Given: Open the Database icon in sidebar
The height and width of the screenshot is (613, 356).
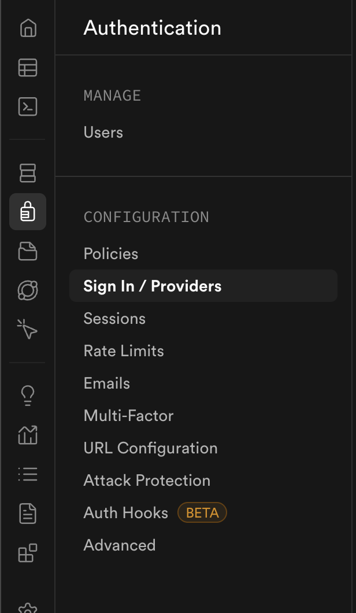Looking at the screenshot, I should click(x=28, y=172).
